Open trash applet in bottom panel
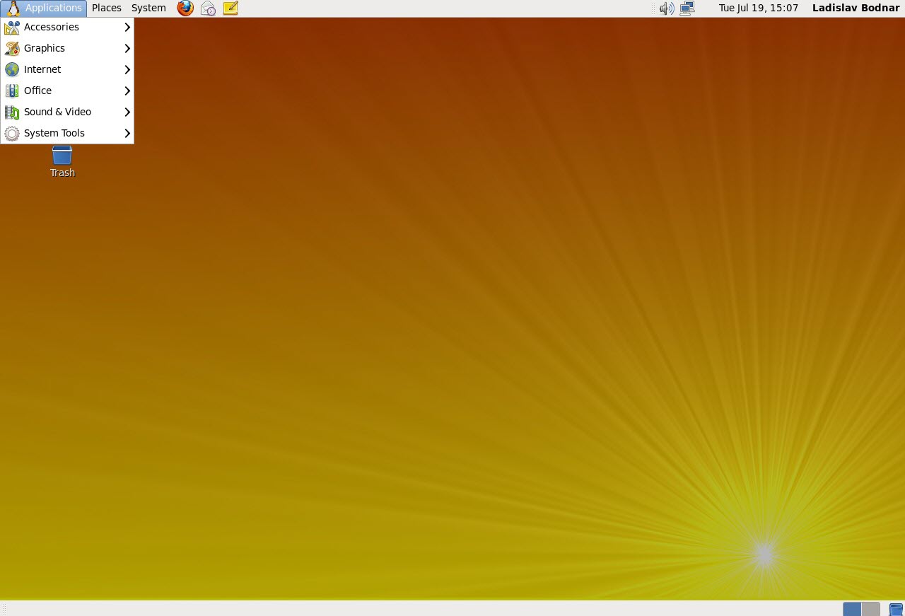 pyautogui.click(x=896, y=609)
